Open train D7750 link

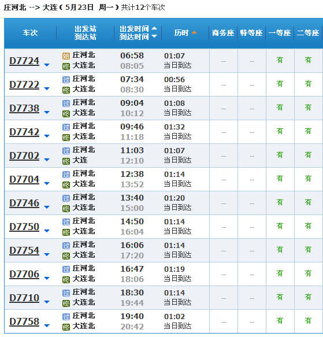24,227
